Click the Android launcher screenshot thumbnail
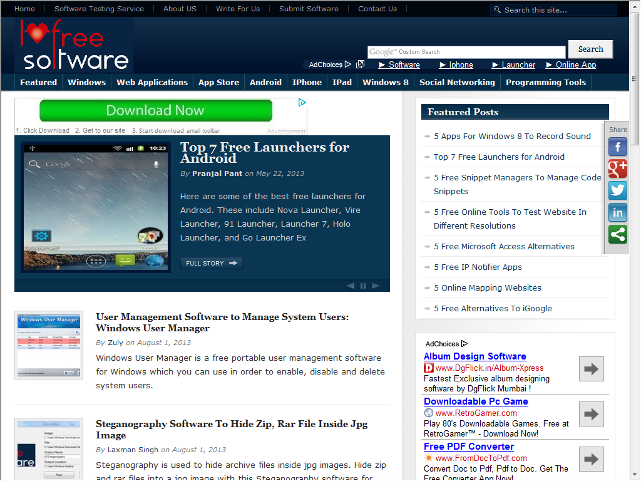The width and height of the screenshot is (641, 481). (x=96, y=207)
